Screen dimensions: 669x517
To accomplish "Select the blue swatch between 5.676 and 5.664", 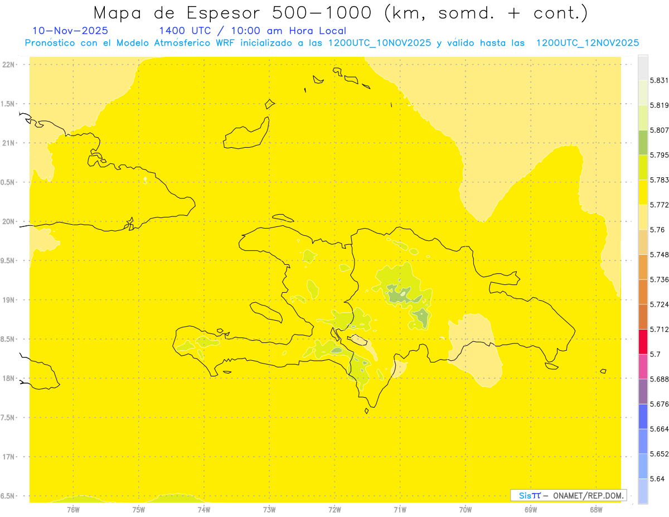I will tap(643, 416).
